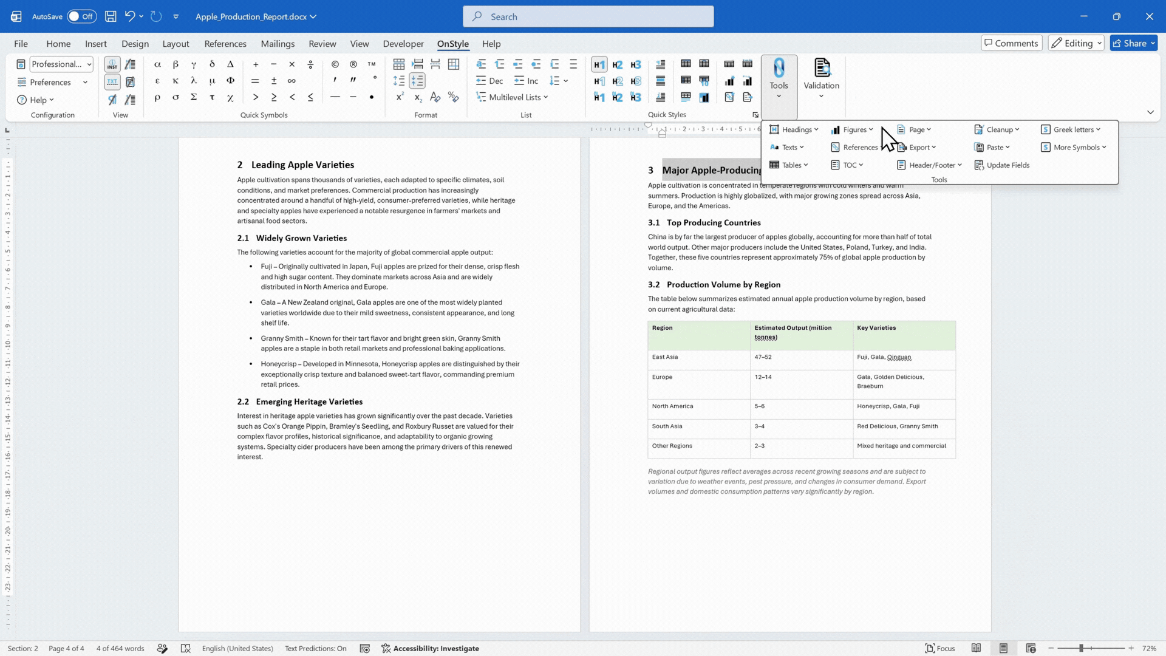Open the Professional configuration combo box

point(61,64)
